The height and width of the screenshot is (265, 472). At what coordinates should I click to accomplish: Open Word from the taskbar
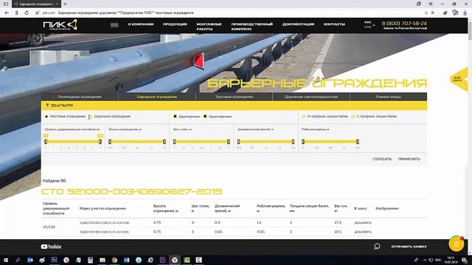[126, 260]
